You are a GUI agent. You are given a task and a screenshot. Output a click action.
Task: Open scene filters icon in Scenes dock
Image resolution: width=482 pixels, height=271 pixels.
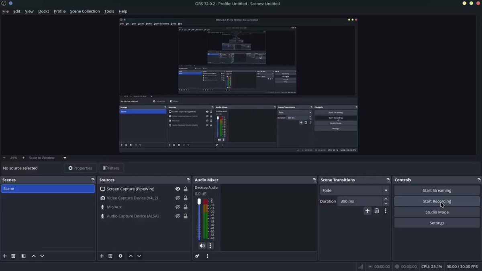click(23, 256)
